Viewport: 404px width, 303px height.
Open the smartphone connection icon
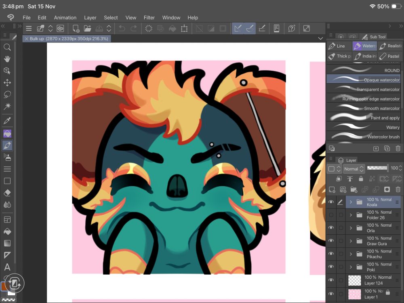pos(276,28)
